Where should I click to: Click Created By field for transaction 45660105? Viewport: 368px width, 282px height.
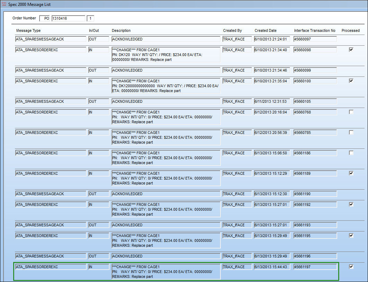click(237, 101)
